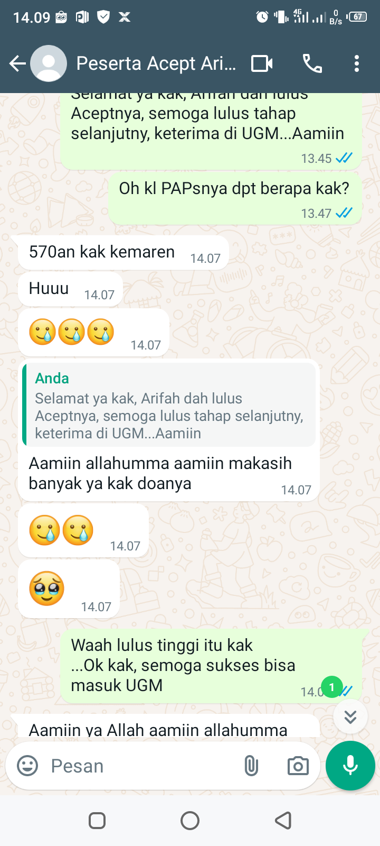Screen dimensions: 380x846
Task: Start a voice call
Action: [312, 64]
